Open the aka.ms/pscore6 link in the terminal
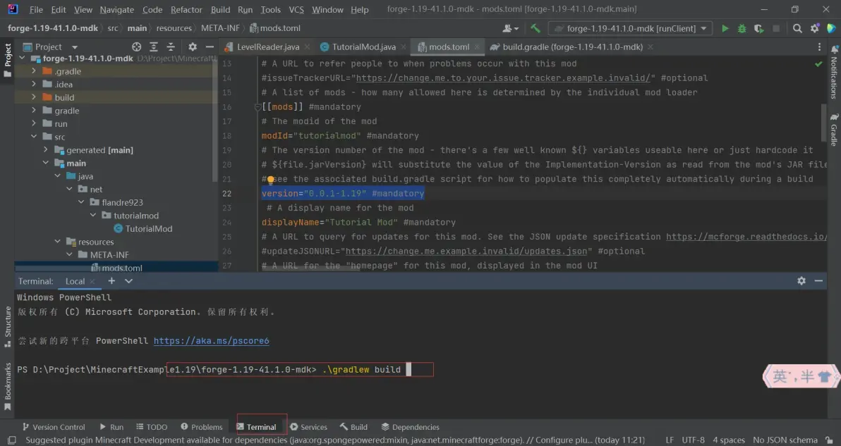This screenshot has width=841, height=446. [211, 340]
